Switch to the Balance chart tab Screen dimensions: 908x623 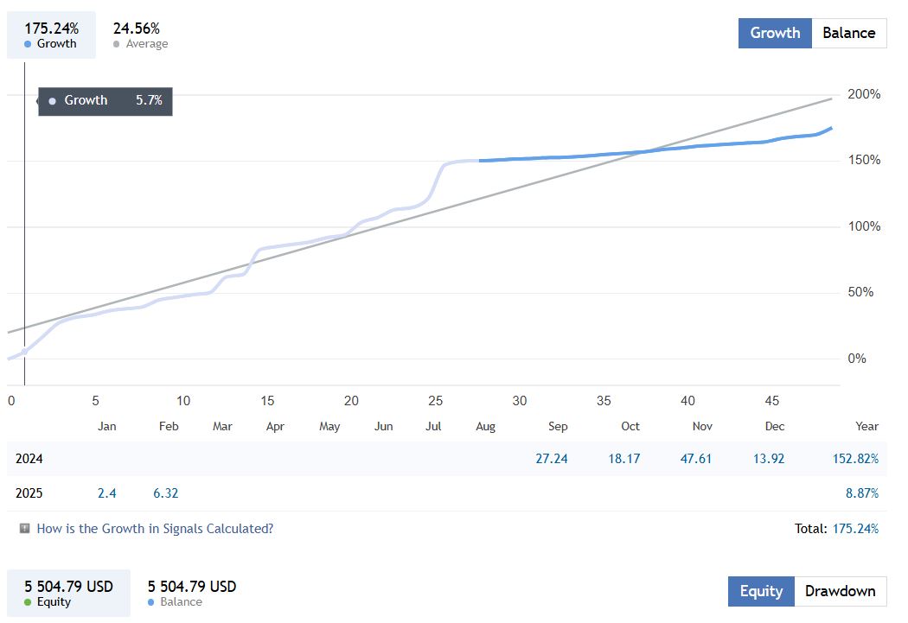pyautogui.click(x=848, y=33)
